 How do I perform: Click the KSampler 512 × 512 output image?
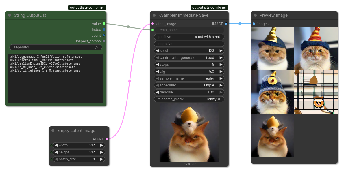(189, 133)
